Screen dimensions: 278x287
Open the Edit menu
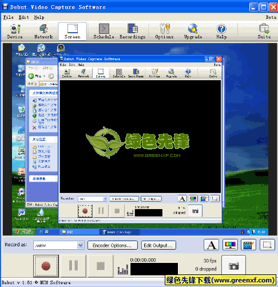click(x=23, y=17)
